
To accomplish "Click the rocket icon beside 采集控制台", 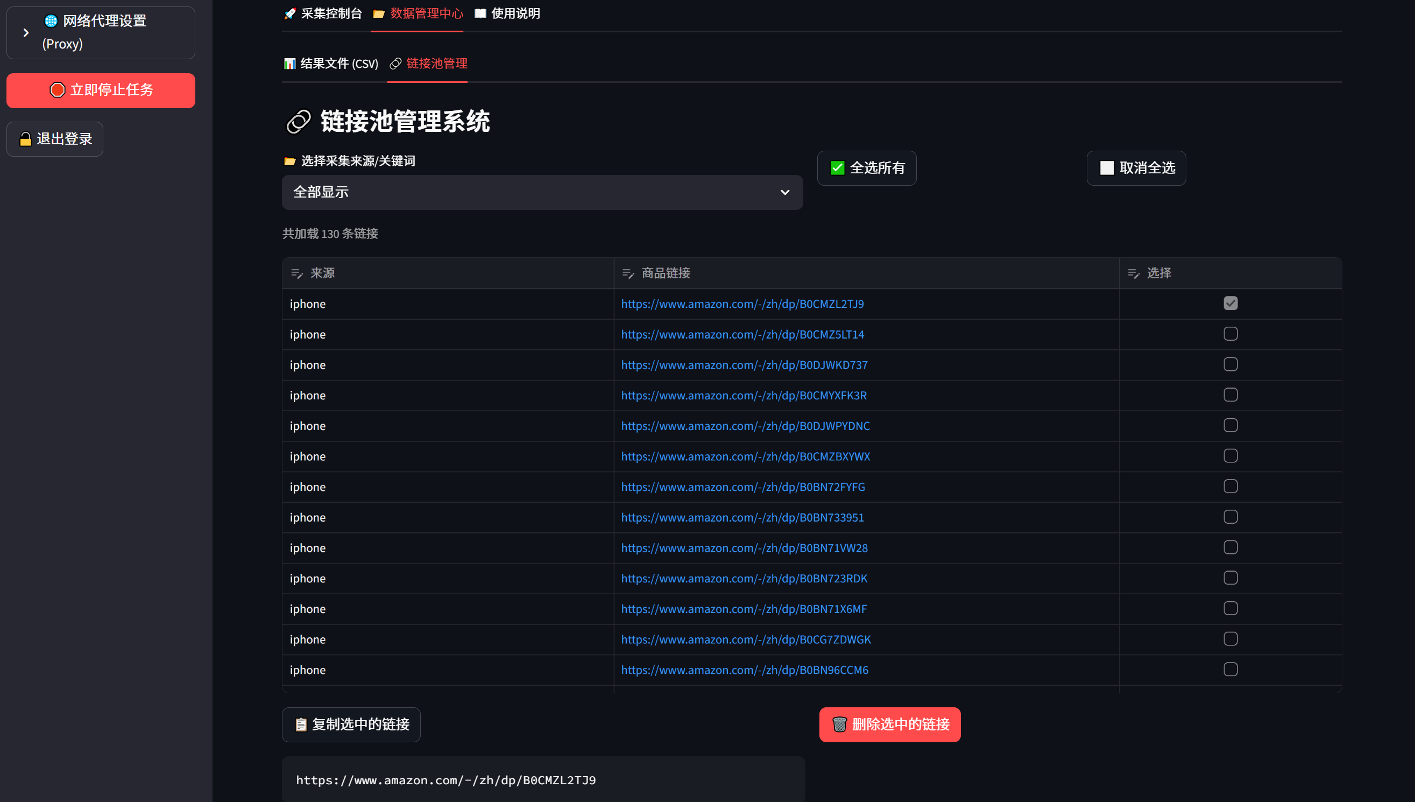I will coord(289,14).
